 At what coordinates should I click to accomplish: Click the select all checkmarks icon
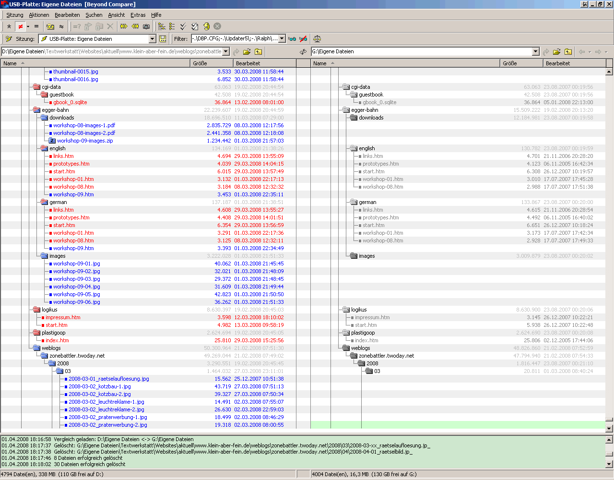pos(183,26)
